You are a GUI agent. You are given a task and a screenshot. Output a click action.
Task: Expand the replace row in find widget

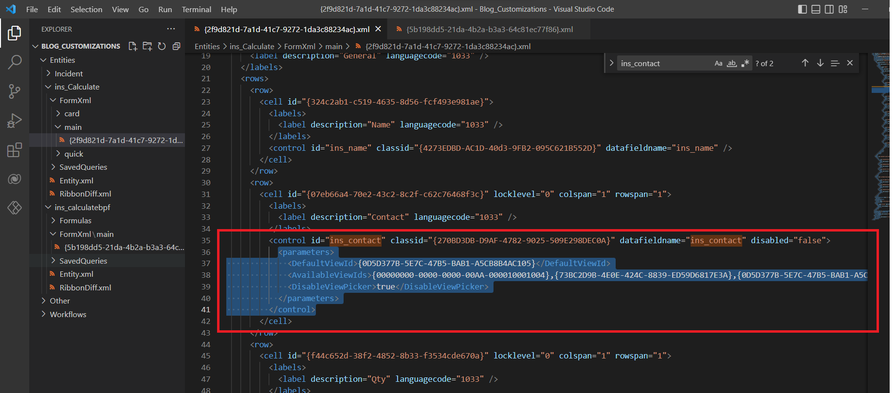click(611, 63)
